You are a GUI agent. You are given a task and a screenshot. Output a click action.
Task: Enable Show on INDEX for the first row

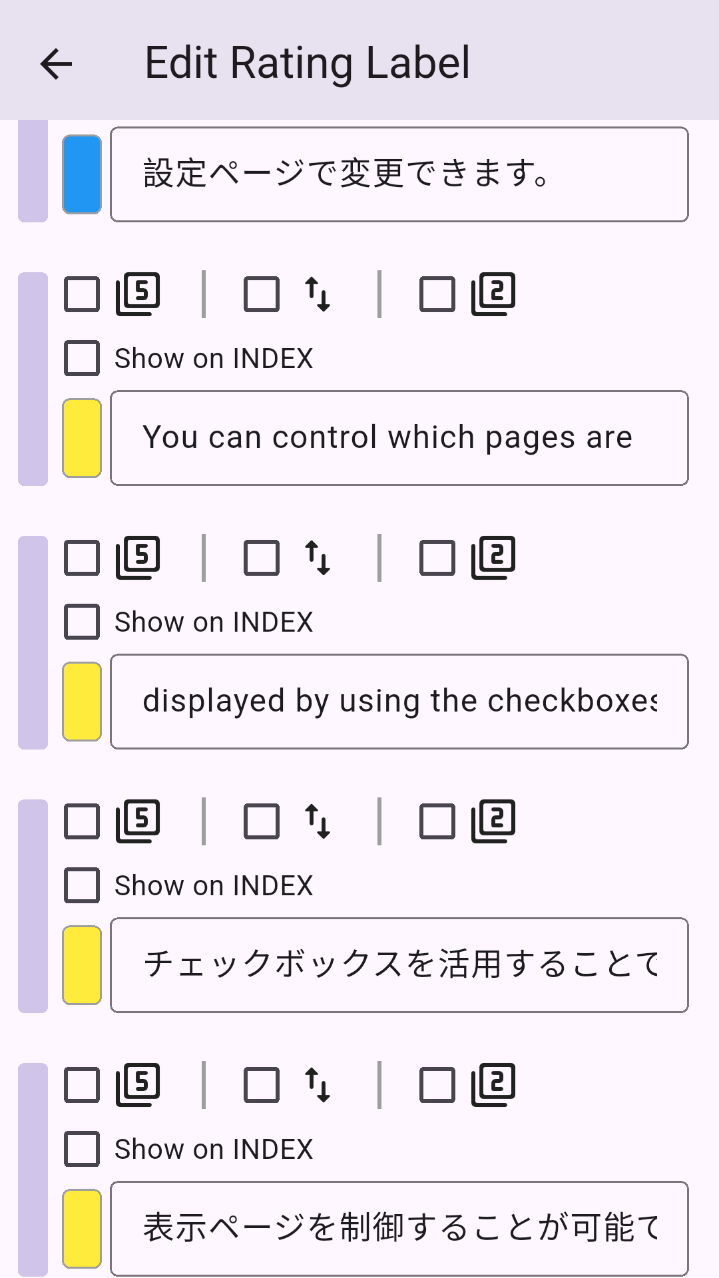pos(81,357)
